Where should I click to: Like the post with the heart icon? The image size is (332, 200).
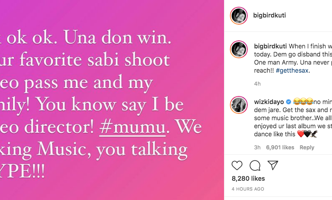tap(237, 165)
